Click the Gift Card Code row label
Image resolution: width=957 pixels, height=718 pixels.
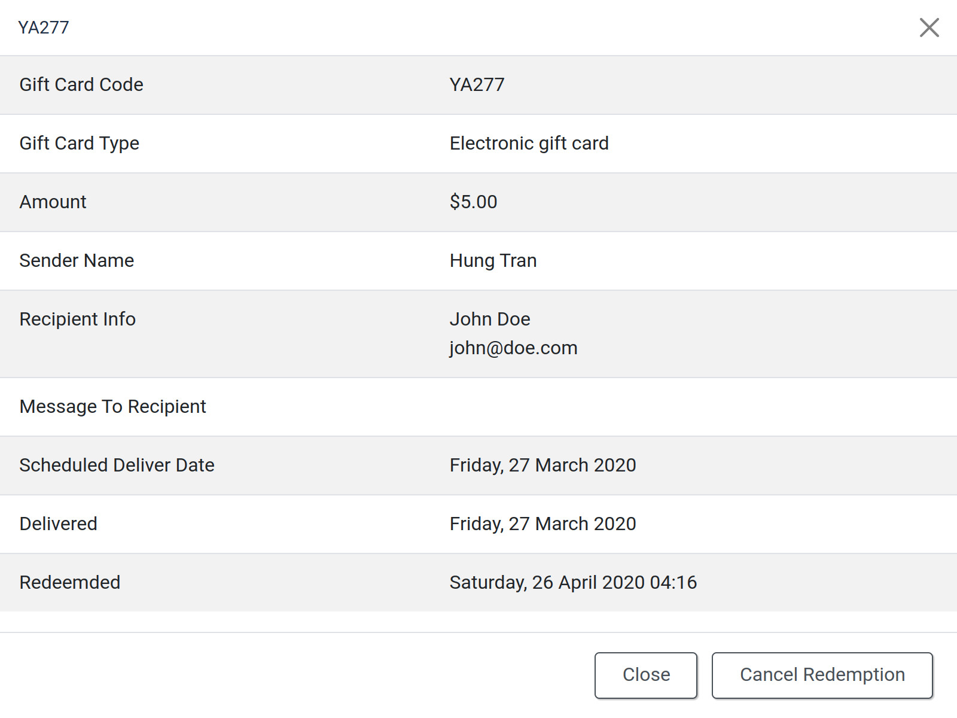81,84
